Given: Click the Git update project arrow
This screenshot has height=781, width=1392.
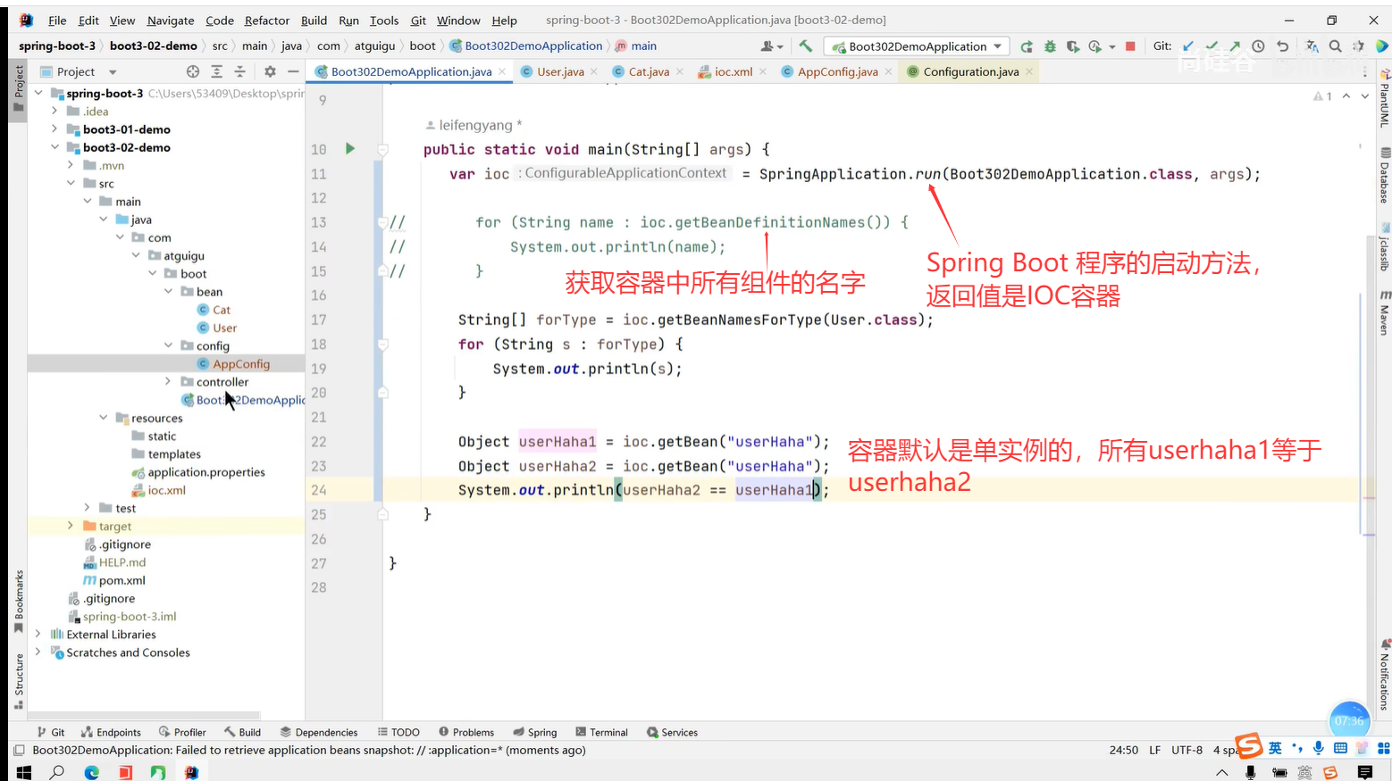Looking at the screenshot, I should pos(1187,46).
